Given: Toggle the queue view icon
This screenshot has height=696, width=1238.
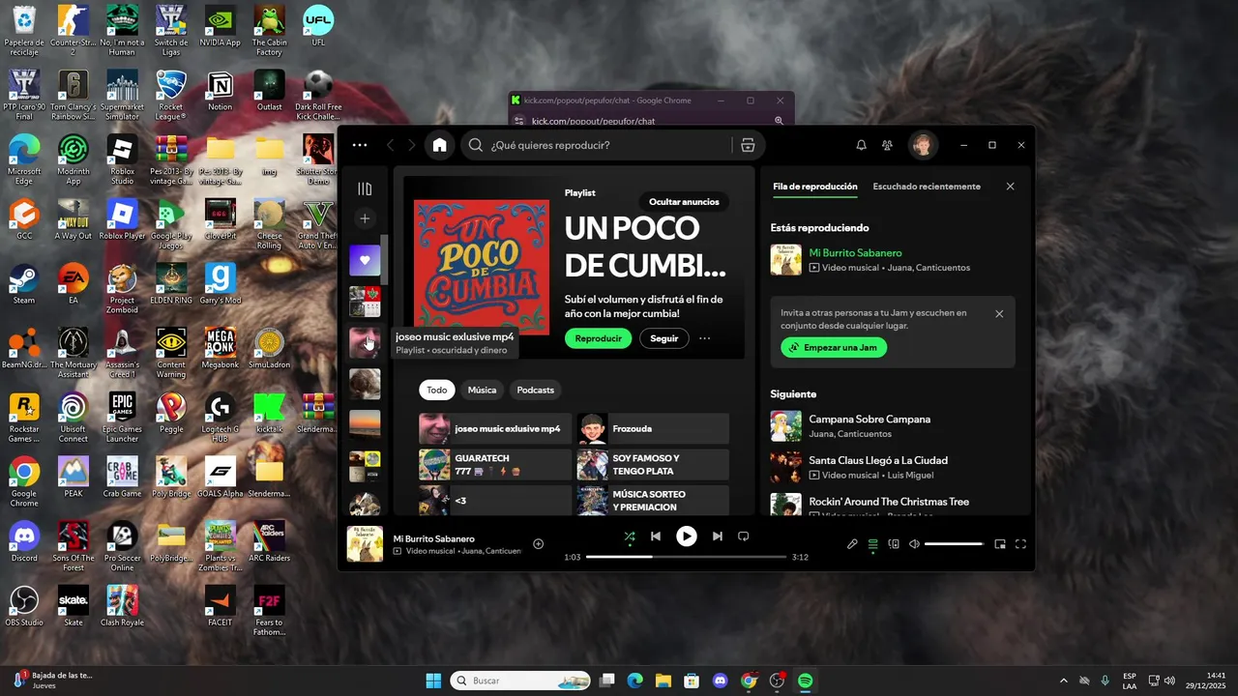Looking at the screenshot, I should click(872, 544).
